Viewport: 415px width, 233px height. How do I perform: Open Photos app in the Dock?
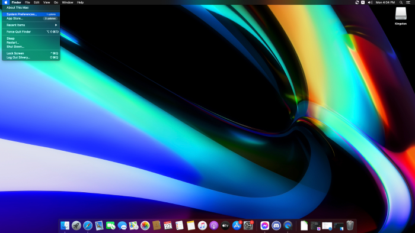tap(145, 226)
